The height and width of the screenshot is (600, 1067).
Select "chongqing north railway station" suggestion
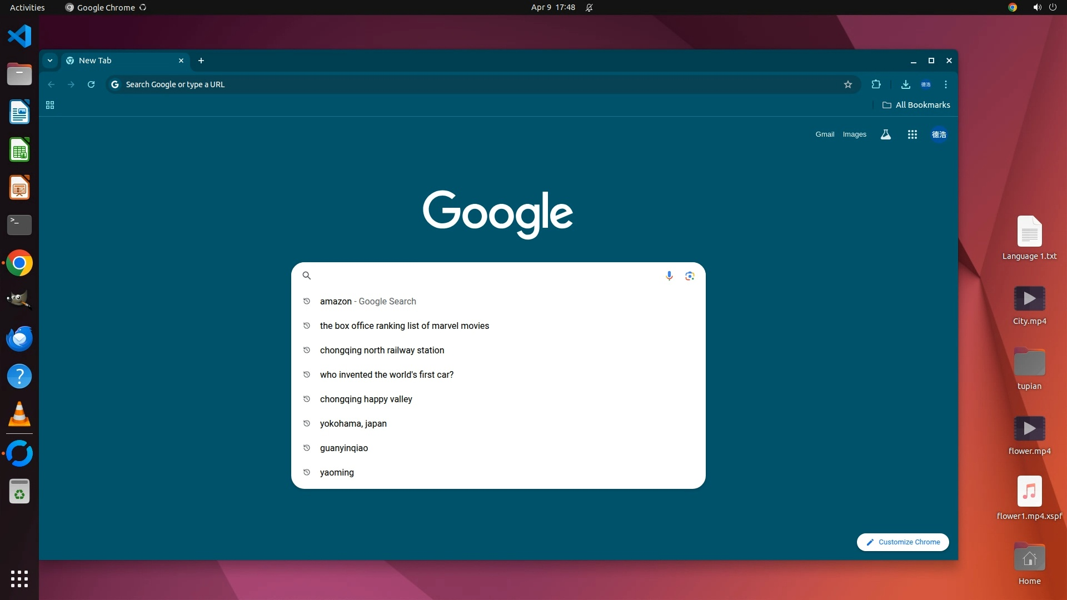(382, 350)
